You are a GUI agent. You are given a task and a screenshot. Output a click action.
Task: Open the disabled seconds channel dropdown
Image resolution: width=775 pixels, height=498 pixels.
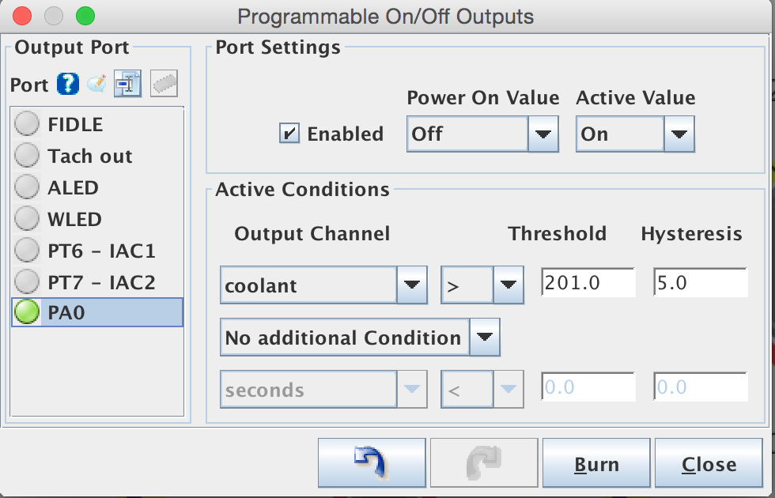[323, 389]
